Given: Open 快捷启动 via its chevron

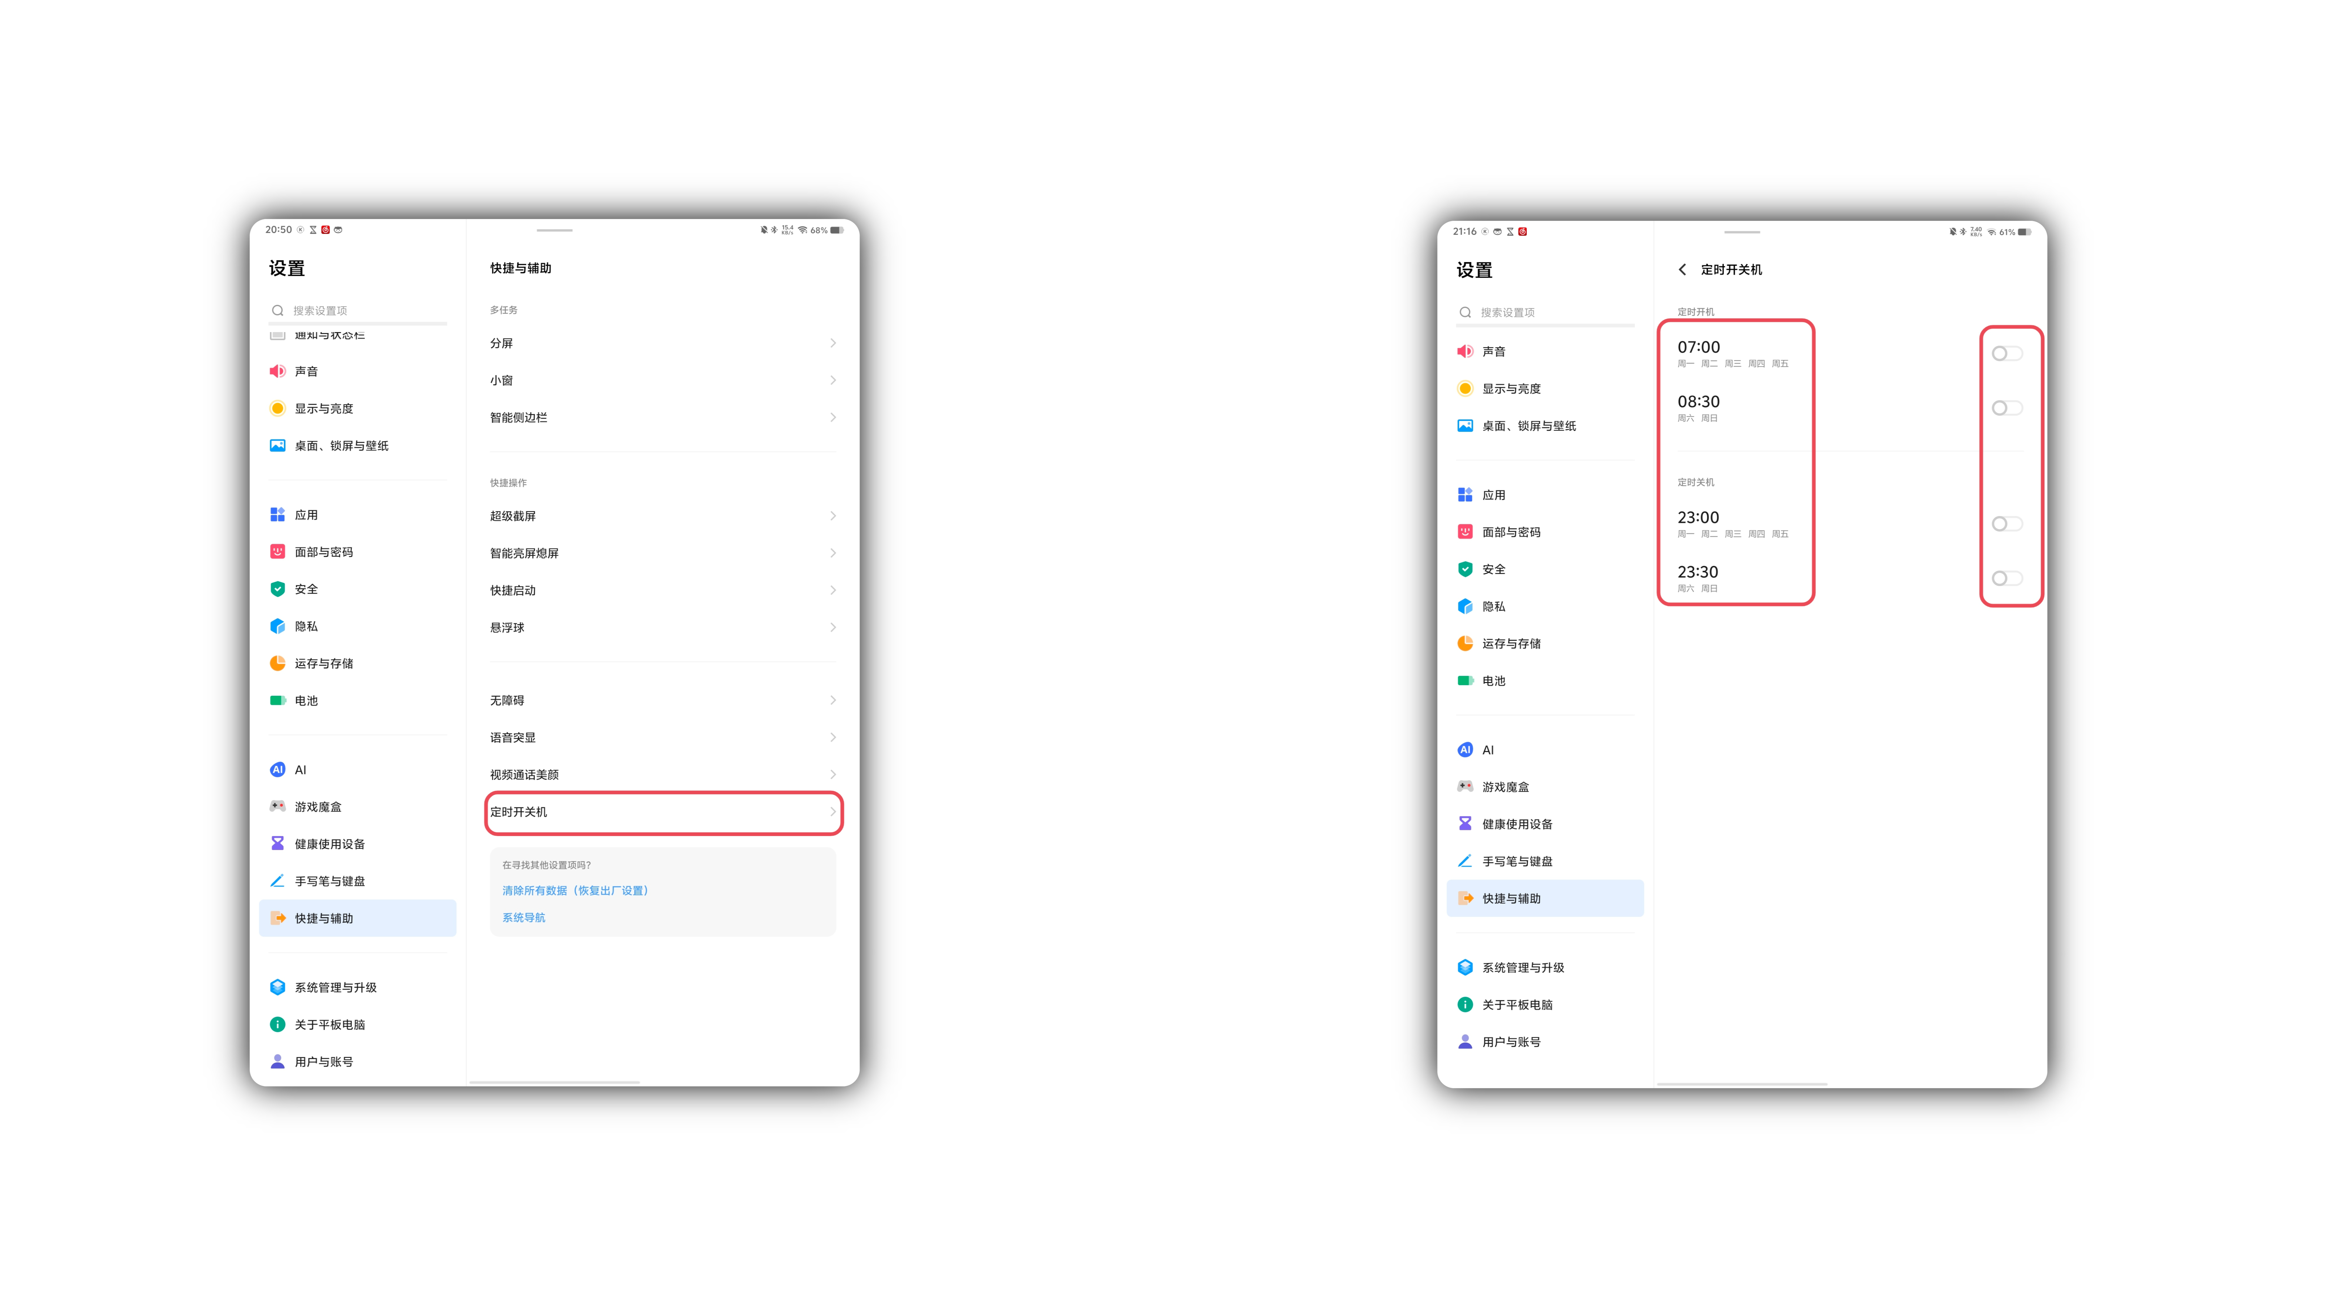Looking at the screenshot, I should (x=832, y=590).
